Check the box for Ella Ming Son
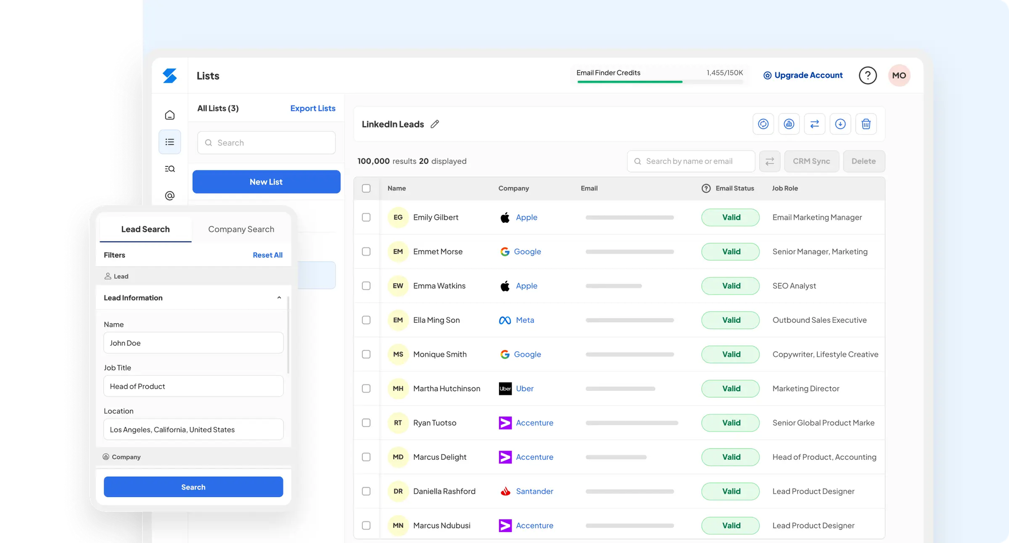1009x543 pixels. pyautogui.click(x=366, y=320)
